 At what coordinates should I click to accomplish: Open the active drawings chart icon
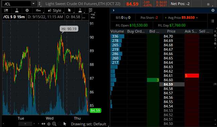click(x=90, y=10)
